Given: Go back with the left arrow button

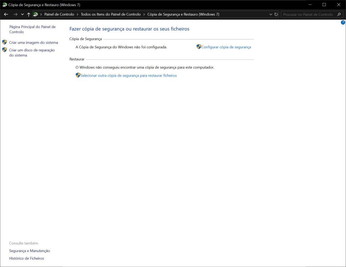Looking at the screenshot, I should [x=6, y=14].
